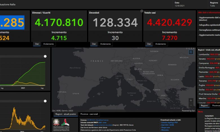Click the upper chart's range slider handle

tap(45, 56)
